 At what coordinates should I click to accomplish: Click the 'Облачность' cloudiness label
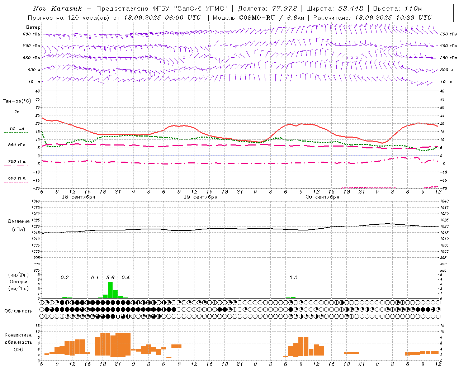tap(18, 311)
